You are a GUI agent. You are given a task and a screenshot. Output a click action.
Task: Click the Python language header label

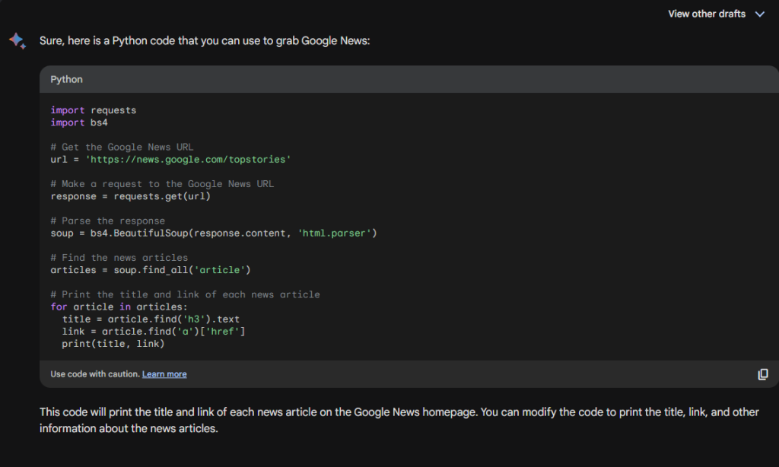tap(67, 80)
